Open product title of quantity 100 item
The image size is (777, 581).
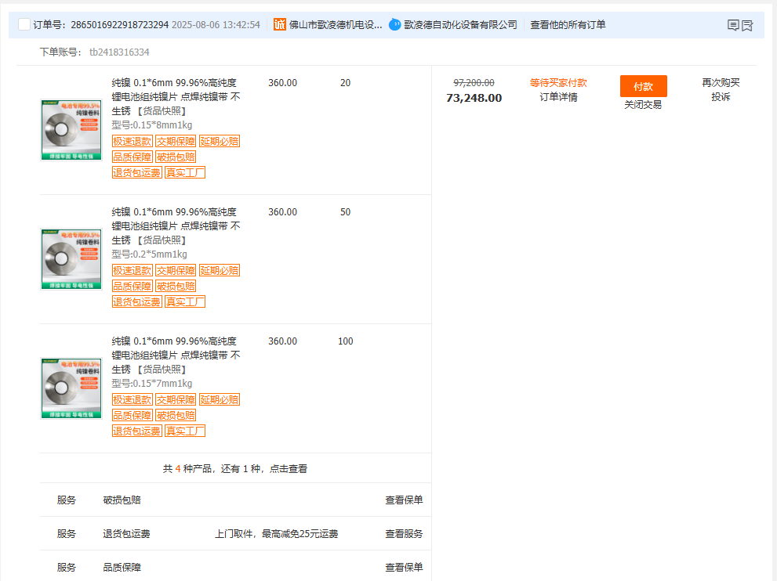tap(176, 355)
